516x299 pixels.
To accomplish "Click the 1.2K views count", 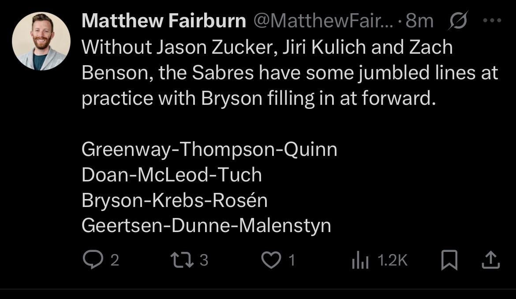I will [392, 260].
